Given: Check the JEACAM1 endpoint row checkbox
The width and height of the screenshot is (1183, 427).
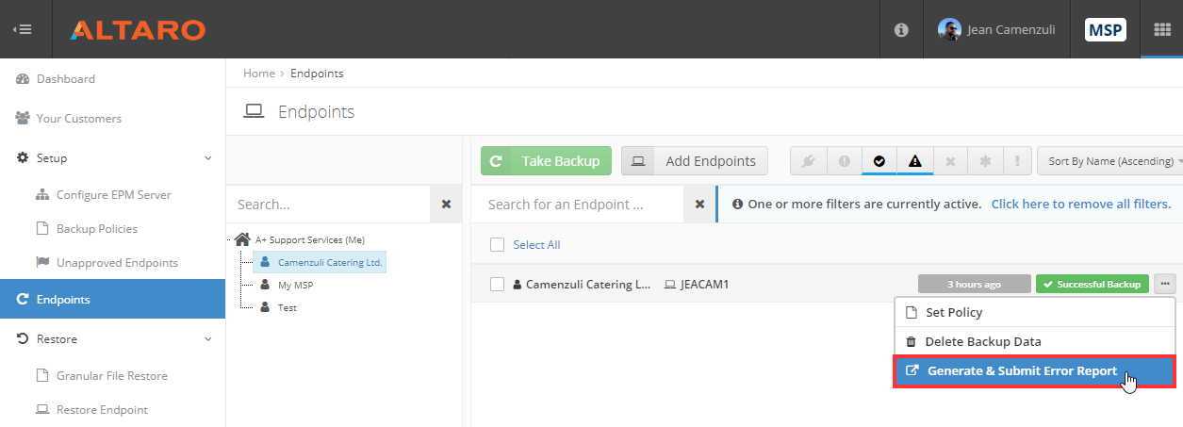Looking at the screenshot, I should pos(498,284).
